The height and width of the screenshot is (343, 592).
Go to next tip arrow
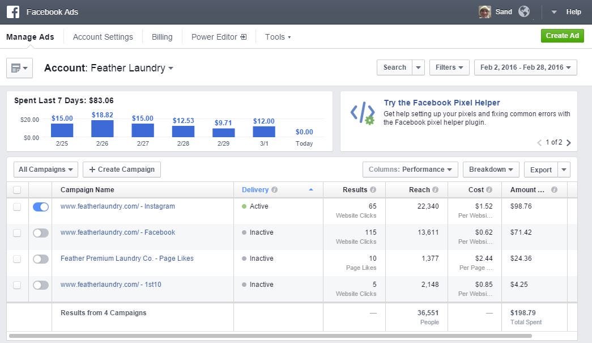click(x=569, y=143)
